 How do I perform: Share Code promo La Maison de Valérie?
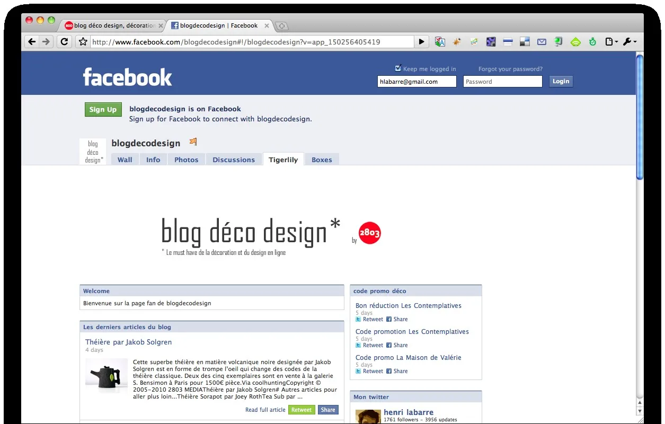pos(397,371)
